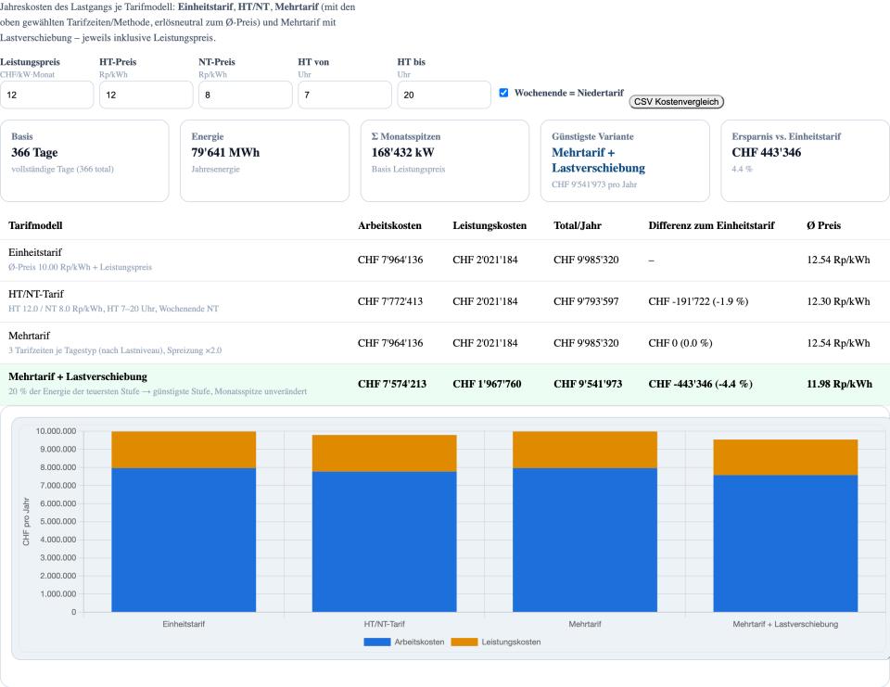Screen dimensions: 890x687
Task: Open the Günstigste Variante card
Action: click(x=625, y=160)
